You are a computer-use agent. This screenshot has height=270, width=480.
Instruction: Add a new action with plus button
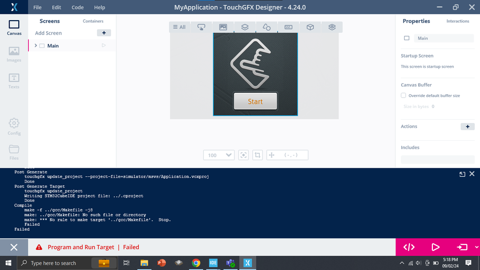[468, 126]
